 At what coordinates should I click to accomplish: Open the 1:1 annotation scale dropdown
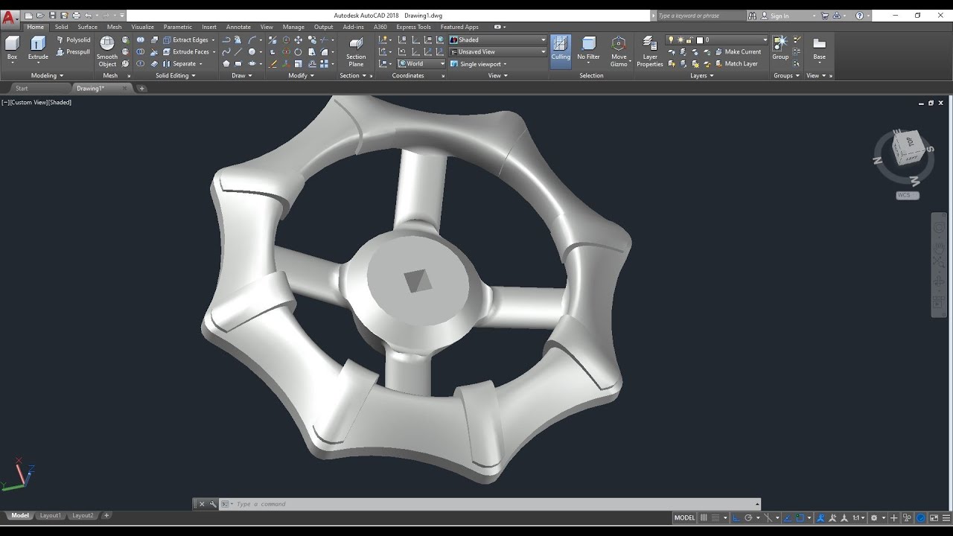pos(858,518)
